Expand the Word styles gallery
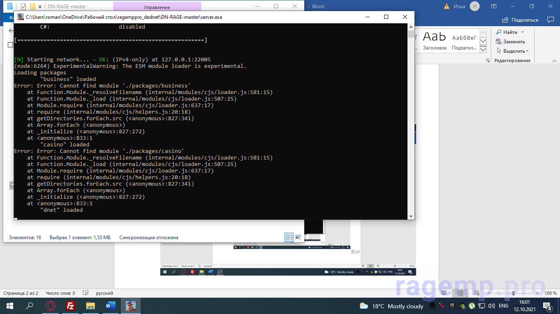The width and height of the screenshot is (560, 314). click(483, 50)
